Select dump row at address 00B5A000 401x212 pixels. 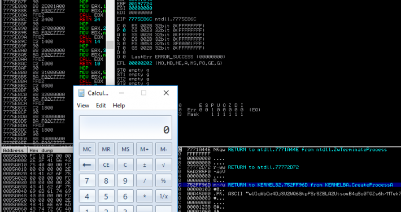pyautogui.click(x=38, y=155)
